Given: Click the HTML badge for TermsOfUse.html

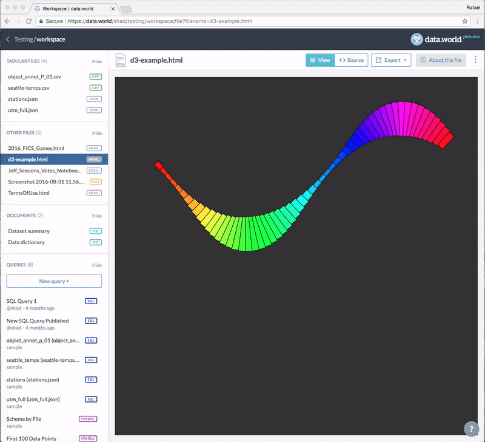Looking at the screenshot, I should coord(94,193).
